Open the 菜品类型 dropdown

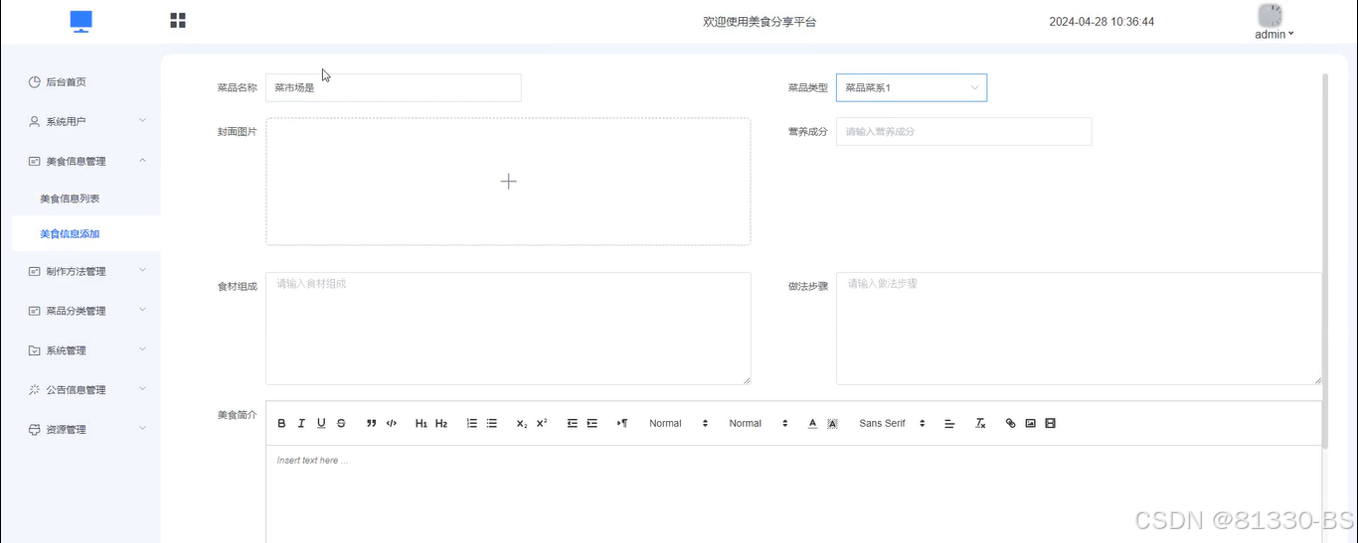[x=912, y=87]
